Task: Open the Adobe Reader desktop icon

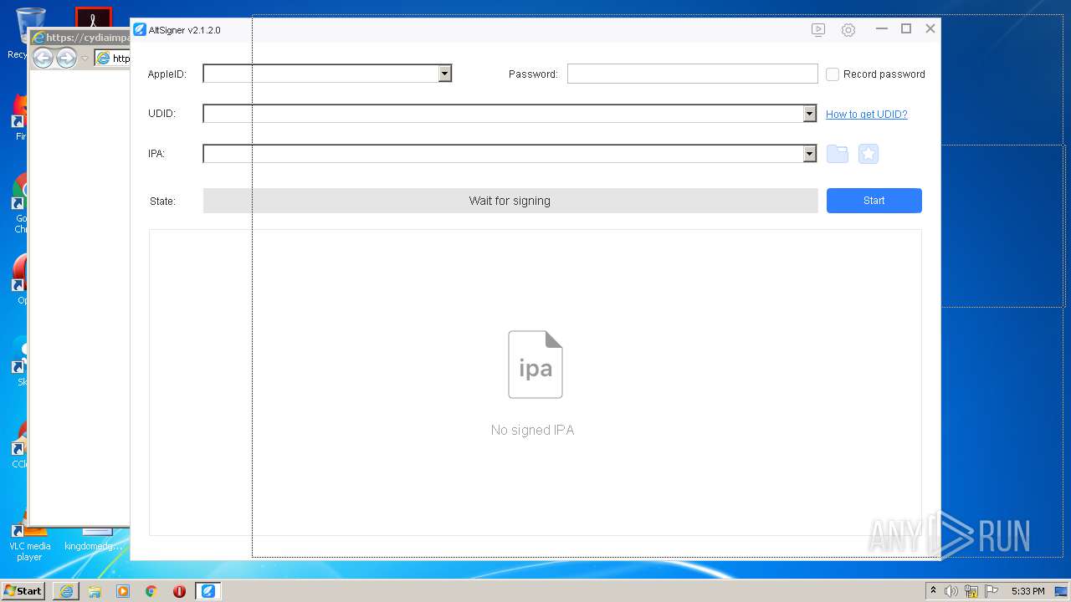Action: pyautogui.click(x=94, y=18)
